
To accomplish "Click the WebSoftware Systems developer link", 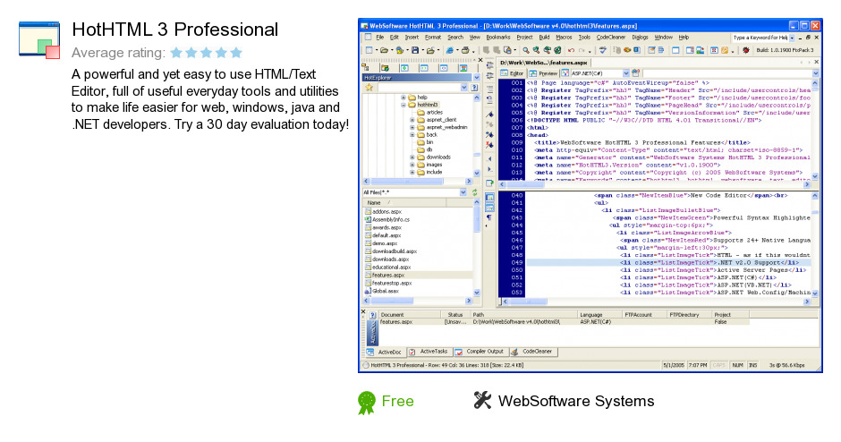I will point(576,401).
